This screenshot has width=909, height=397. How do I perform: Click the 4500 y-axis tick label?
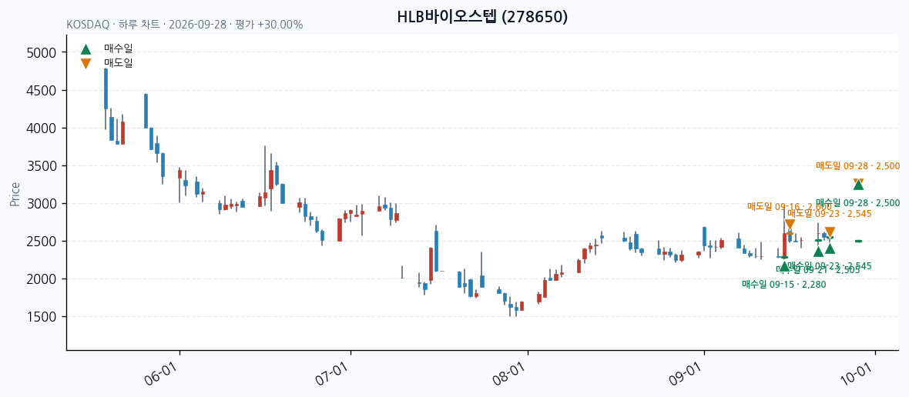tap(41, 91)
